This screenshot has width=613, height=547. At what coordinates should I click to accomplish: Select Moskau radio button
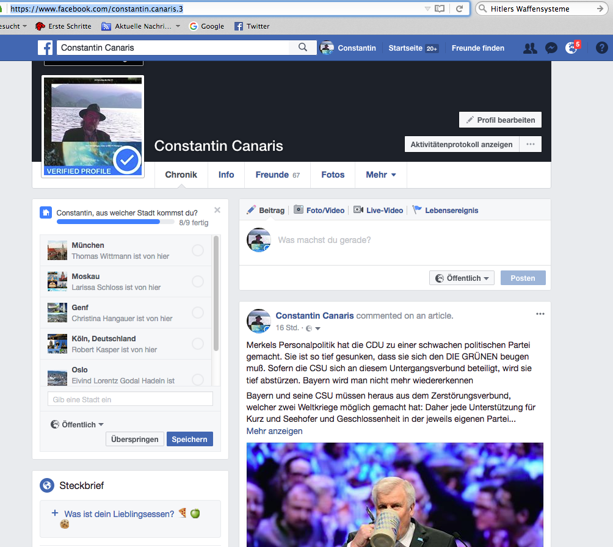tap(198, 281)
